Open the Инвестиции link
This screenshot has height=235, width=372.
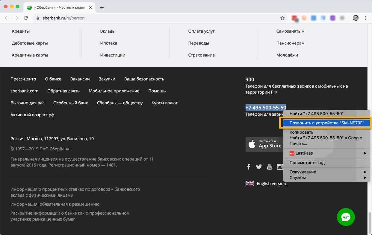point(113,55)
